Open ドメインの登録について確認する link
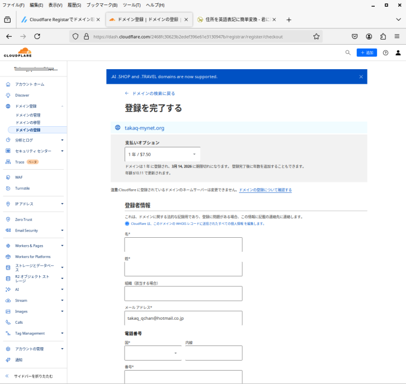This screenshot has width=406, height=384. pyautogui.click(x=265, y=190)
